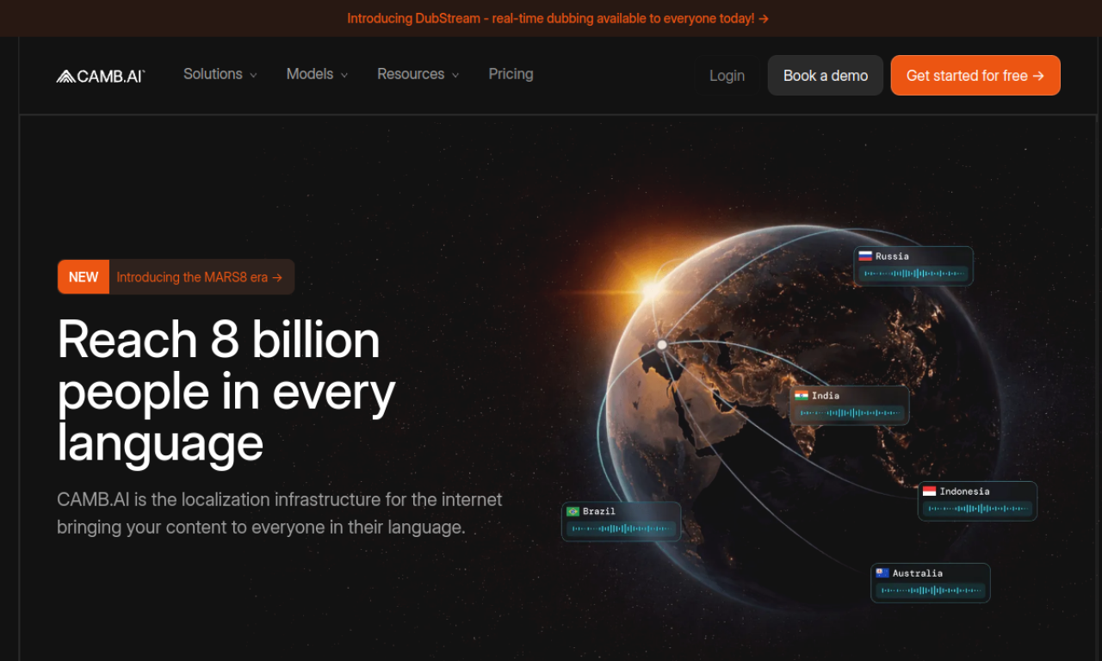
Task: Click the Australia flag icon
Action: (882, 573)
